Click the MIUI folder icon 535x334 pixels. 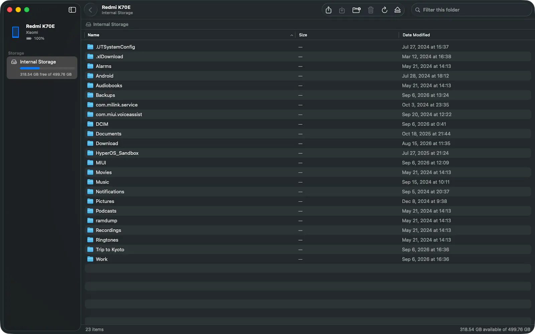[90, 163]
